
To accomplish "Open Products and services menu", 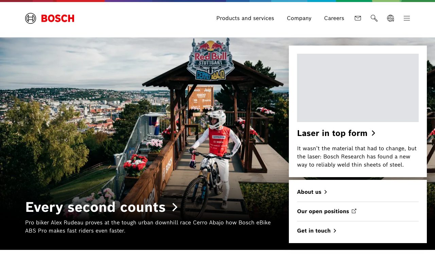I will (245, 18).
